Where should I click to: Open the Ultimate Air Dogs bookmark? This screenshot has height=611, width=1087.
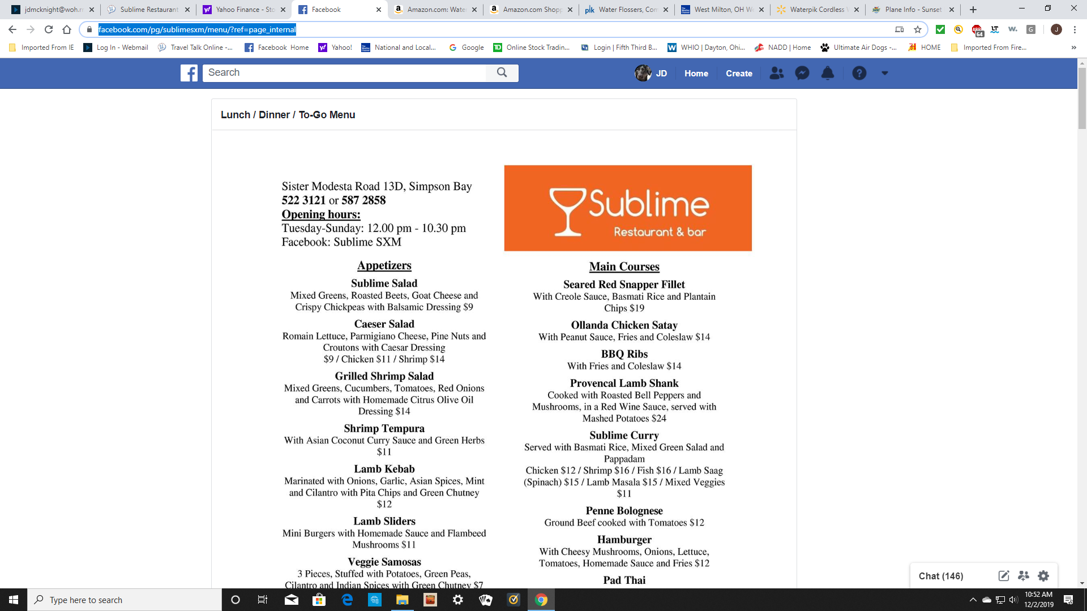(x=858, y=48)
